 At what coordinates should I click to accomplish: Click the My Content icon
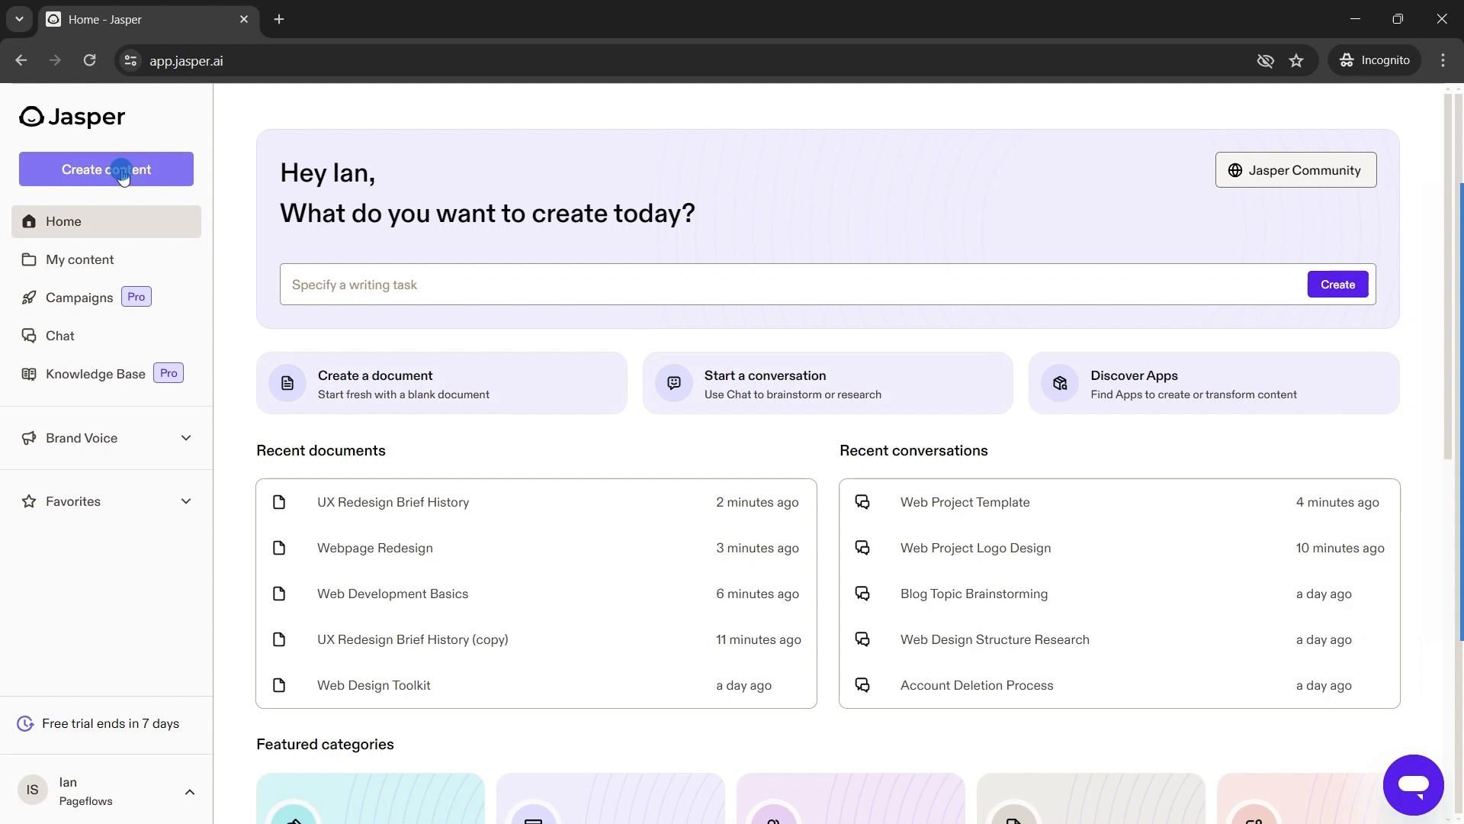[28, 259]
